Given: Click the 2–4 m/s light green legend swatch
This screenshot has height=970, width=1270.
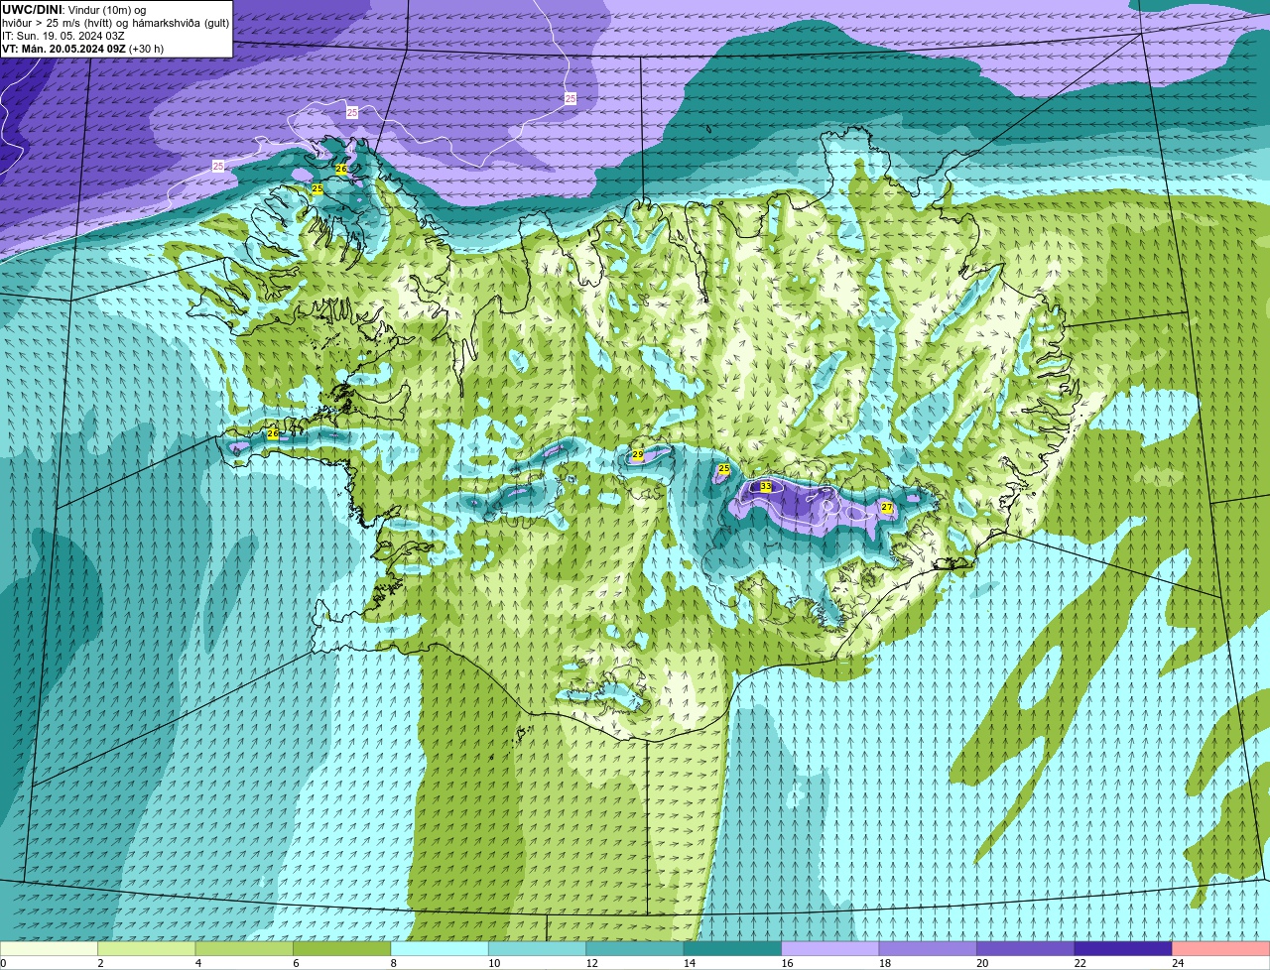Looking at the screenshot, I should pyautogui.click(x=147, y=949).
